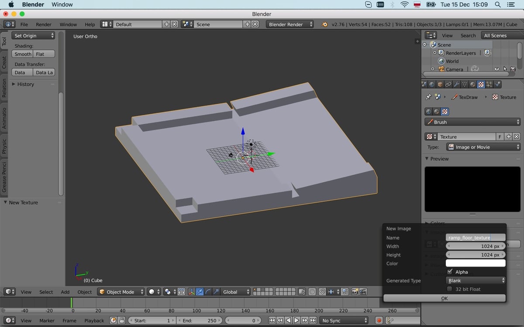Click the Name field containing ramp_floor_texture
Screen dimensions: 524x327
(x=475, y=237)
